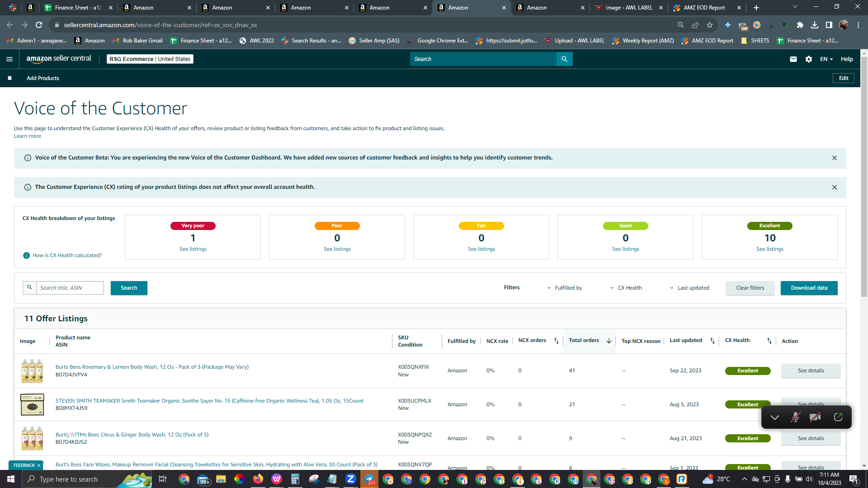Open Zoom from the taskbar
Image resolution: width=868 pixels, height=488 pixels.
tap(350, 479)
